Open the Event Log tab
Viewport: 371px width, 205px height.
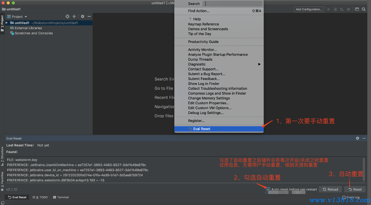click(351, 197)
